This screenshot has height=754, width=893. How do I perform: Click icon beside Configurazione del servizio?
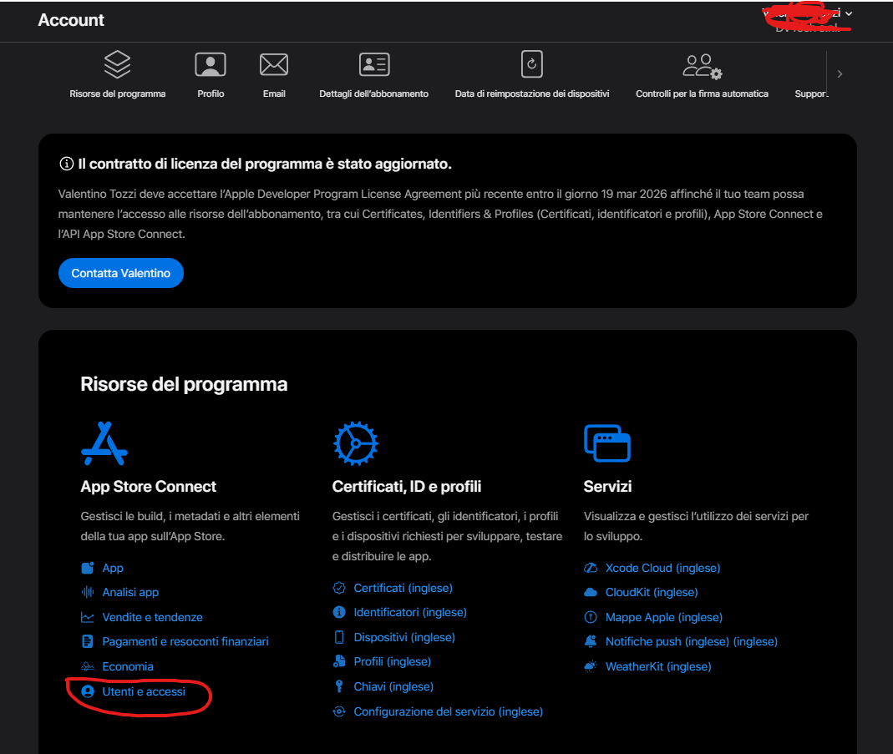(x=339, y=711)
